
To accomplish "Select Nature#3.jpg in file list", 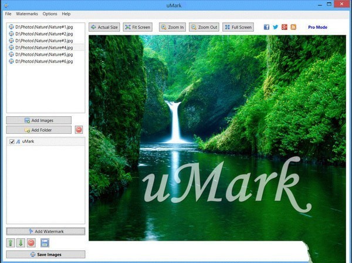I will point(46,41).
